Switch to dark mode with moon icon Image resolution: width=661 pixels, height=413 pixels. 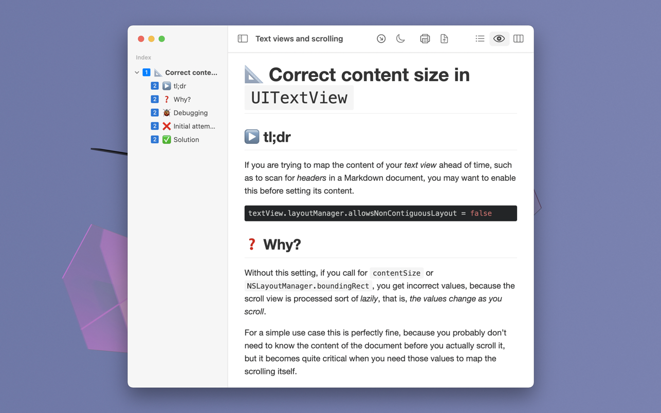(400, 39)
